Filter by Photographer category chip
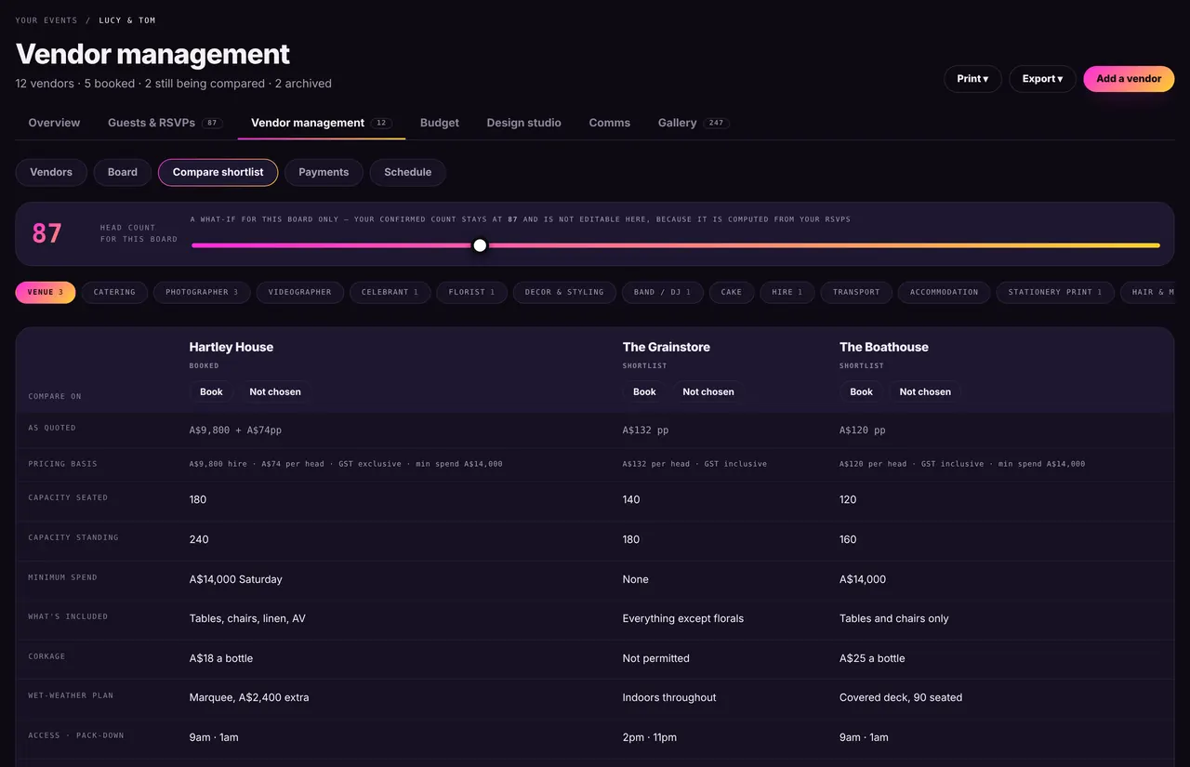The image size is (1190, 767). click(x=202, y=292)
